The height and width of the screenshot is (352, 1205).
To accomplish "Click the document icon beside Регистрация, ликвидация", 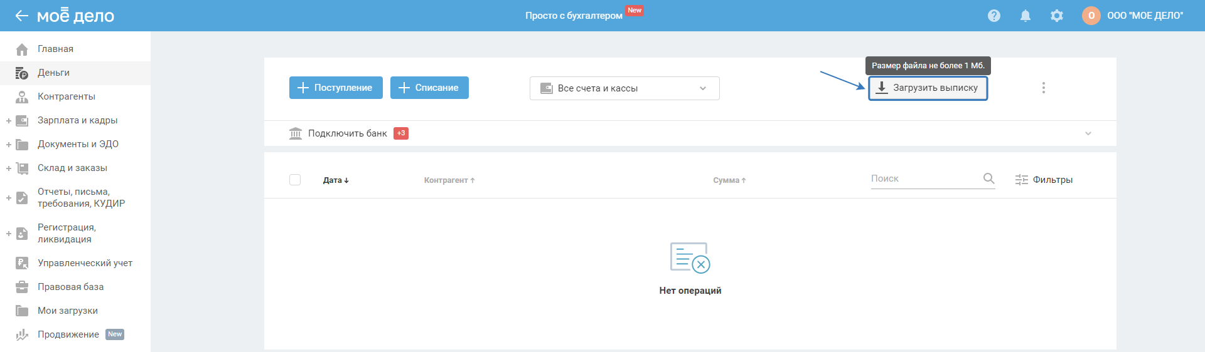I will point(22,234).
